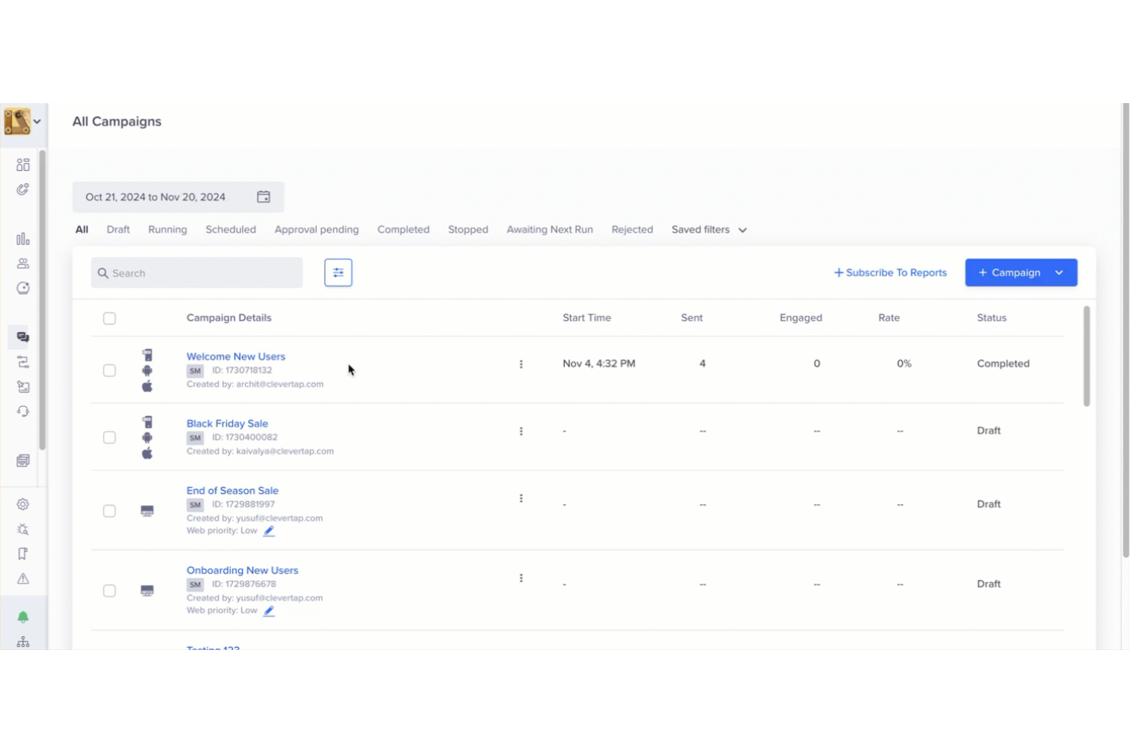Click the bug inspect icon in sidebar

point(23,529)
